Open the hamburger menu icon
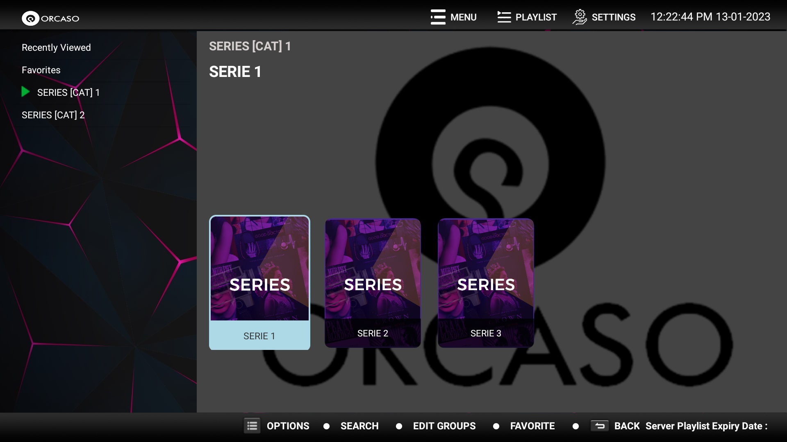Viewport: 787px width, 442px height. tap(438, 17)
